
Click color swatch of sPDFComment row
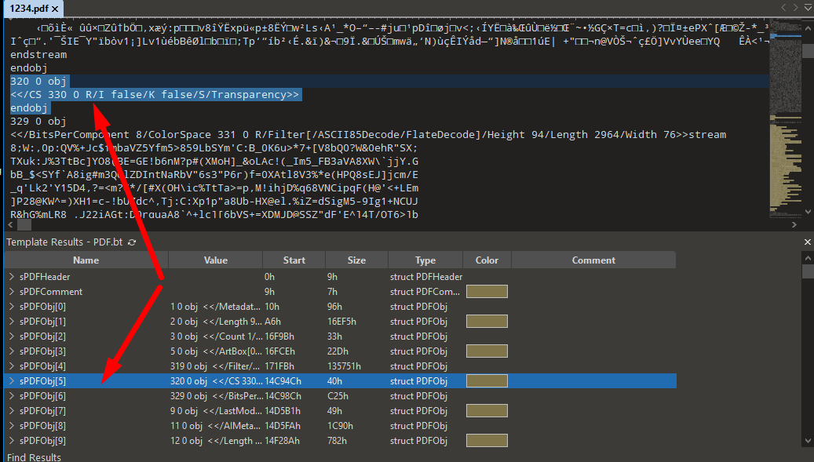coord(487,292)
